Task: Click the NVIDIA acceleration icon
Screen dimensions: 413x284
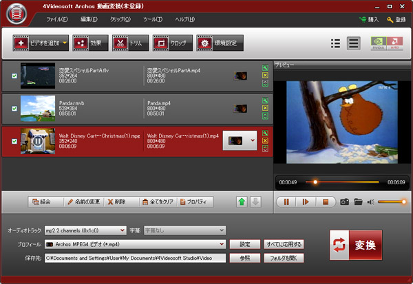Action: click(x=379, y=43)
